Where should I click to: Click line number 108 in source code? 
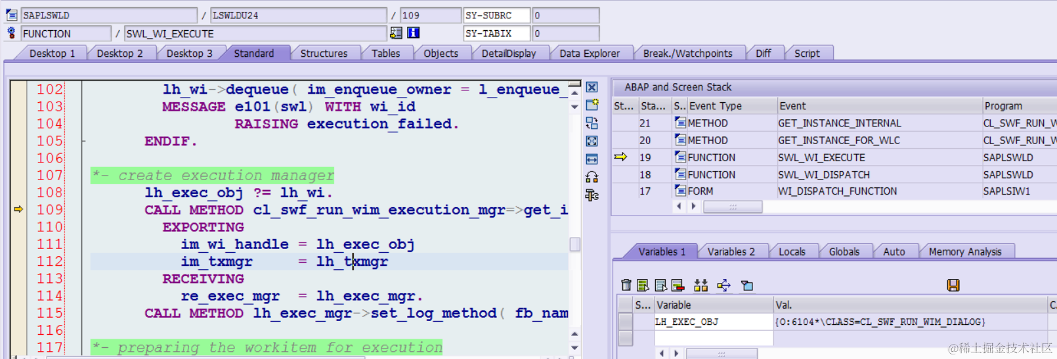tap(50, 193)
